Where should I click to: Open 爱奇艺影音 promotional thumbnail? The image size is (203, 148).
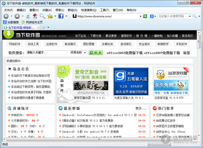click(91, 81)
